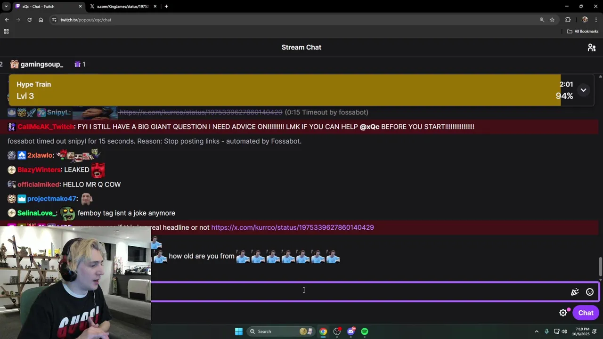This screenshot has width=603, height=339.
Task: Click the green goblin emote in SelinaLove_ message
Action: point(68,213)
